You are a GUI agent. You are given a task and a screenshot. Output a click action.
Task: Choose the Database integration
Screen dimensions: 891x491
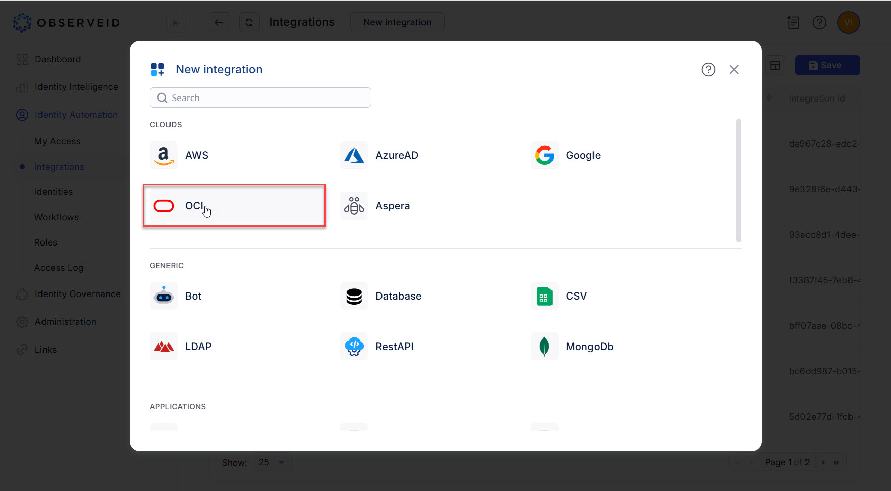(398, 296)
